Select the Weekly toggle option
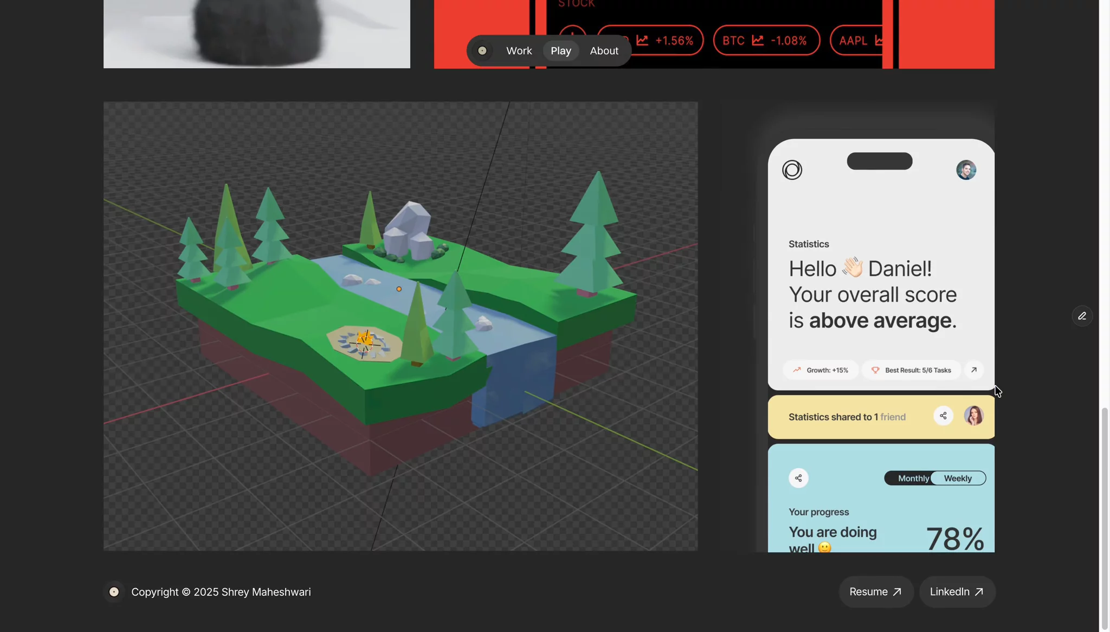This screenshot has width=1110, height=632. [958, 479]
